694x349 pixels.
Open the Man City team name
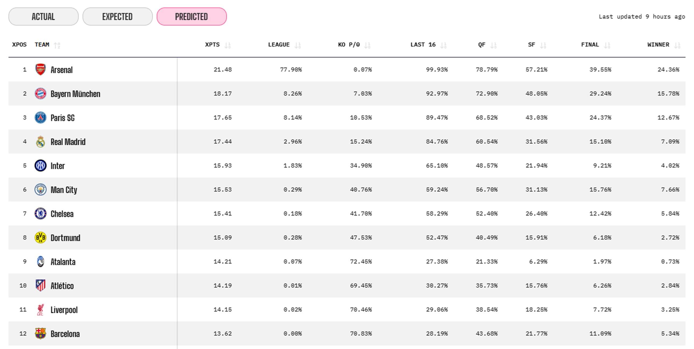[64, 190]
